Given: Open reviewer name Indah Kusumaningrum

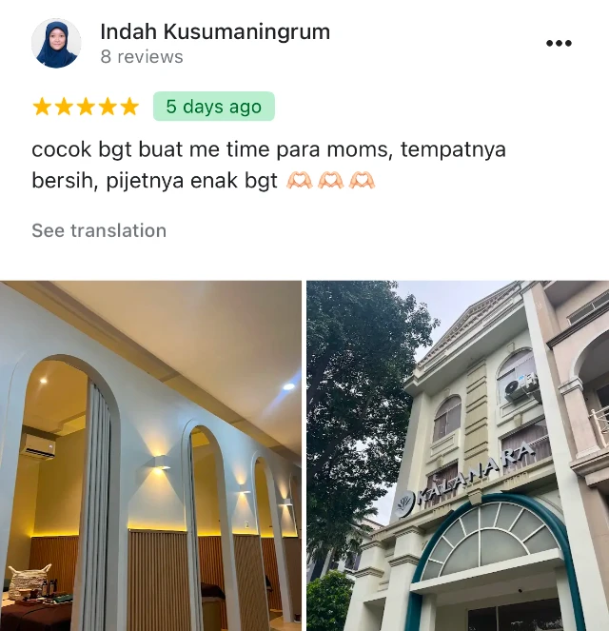Looking at the screenshot, I should pyautogui.click(x=215, y=31).
